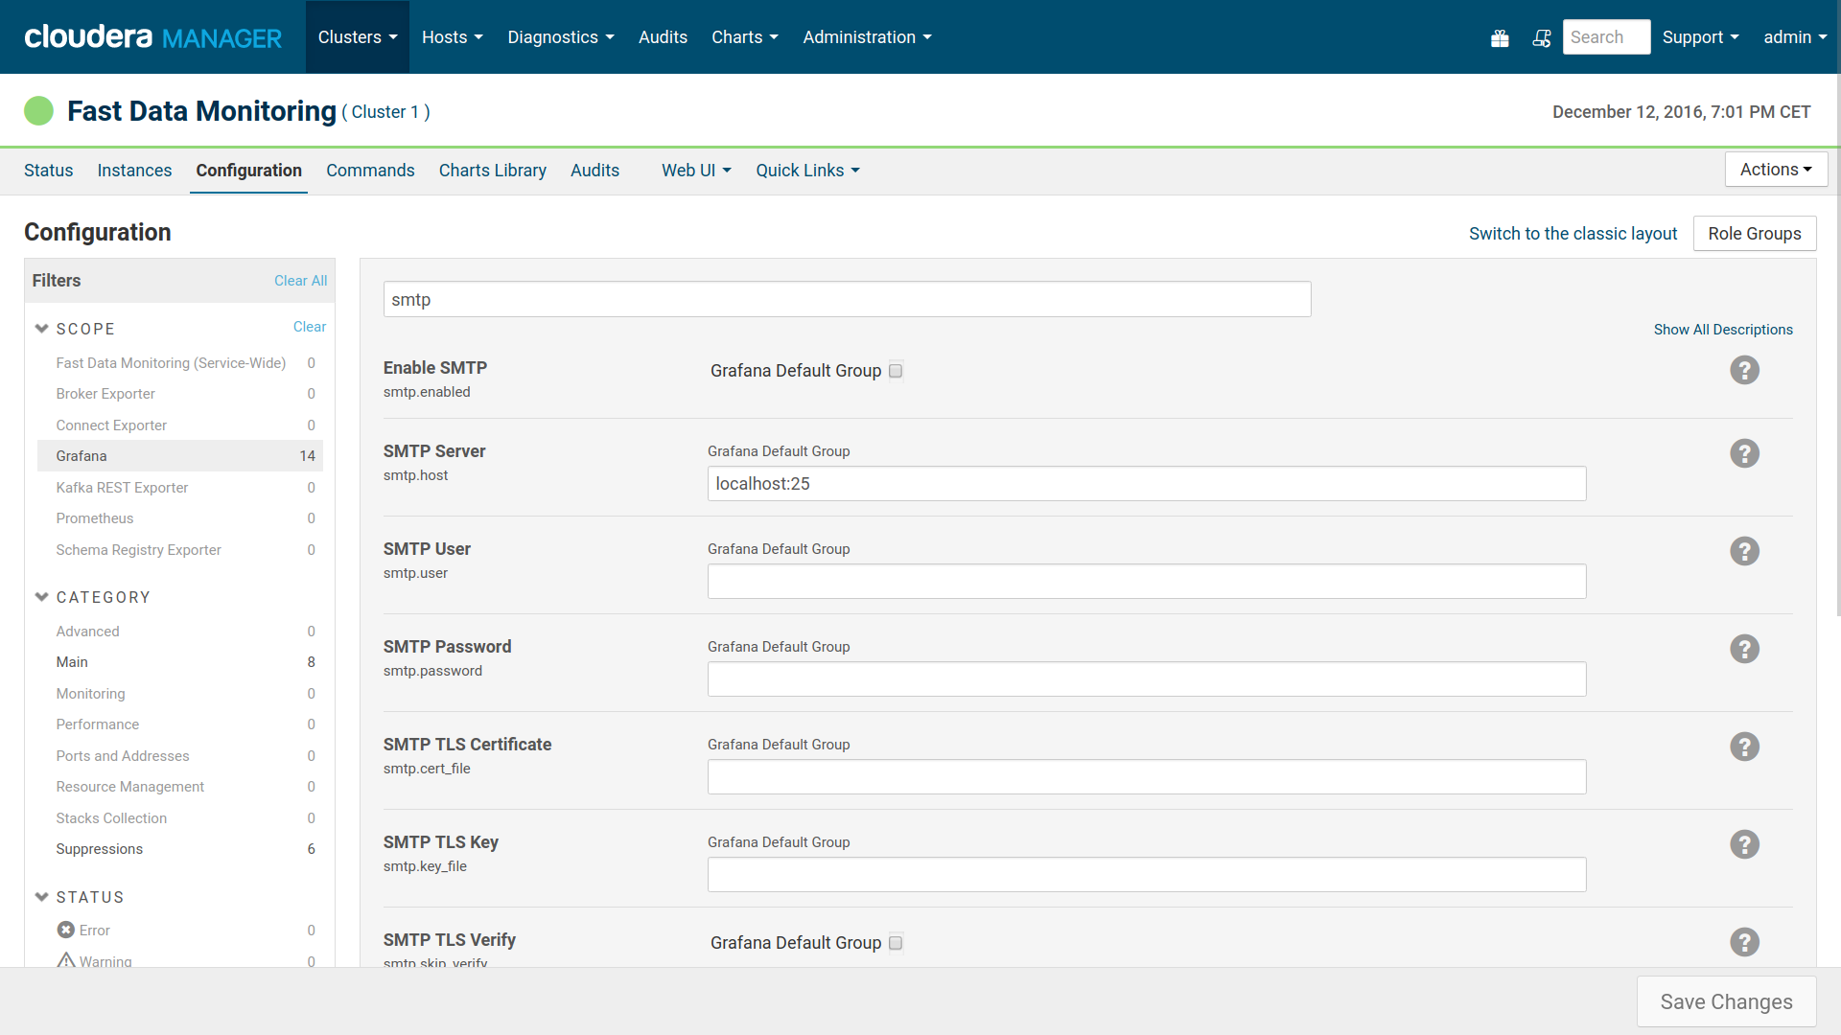The image size is (1841, 1035).
Task: Open the Clusters dropdown menu
Action: pyautogui.click(x=358, y=37)
